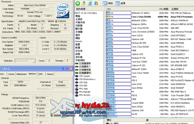Switch to the About tab in CPU-Z
194x124 pixels.
(50, 74)
